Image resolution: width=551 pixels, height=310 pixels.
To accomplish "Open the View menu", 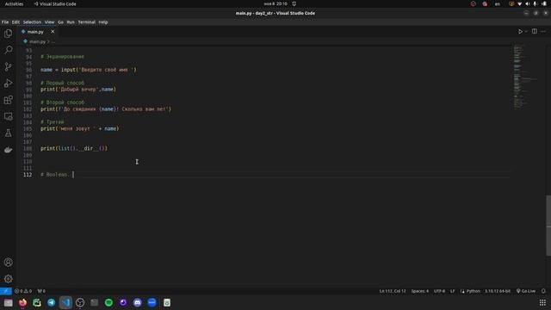I will pos(50,22).
